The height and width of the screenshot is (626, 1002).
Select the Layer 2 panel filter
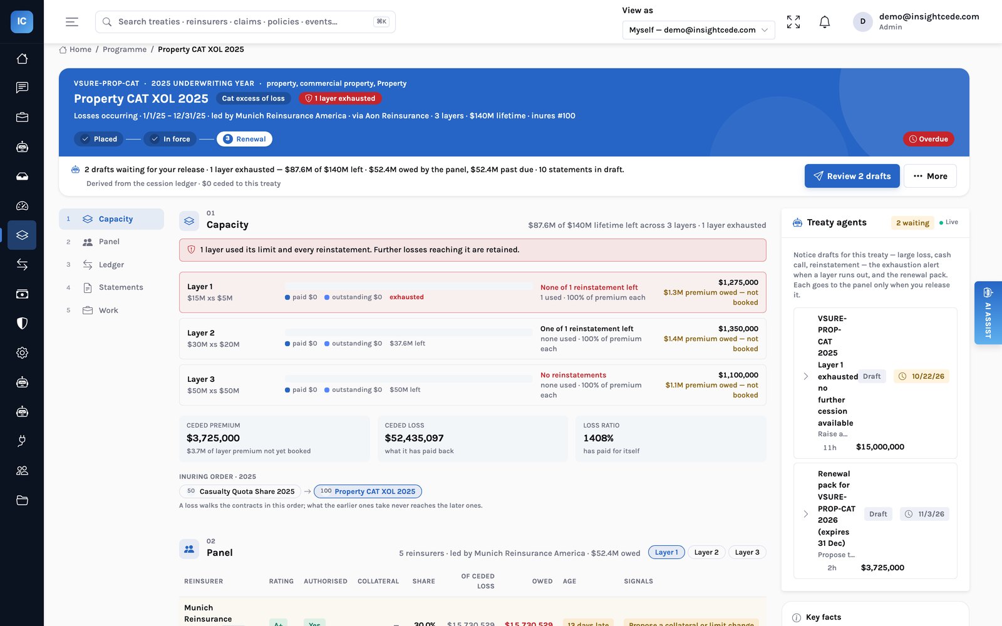click(x=706, y=552)
